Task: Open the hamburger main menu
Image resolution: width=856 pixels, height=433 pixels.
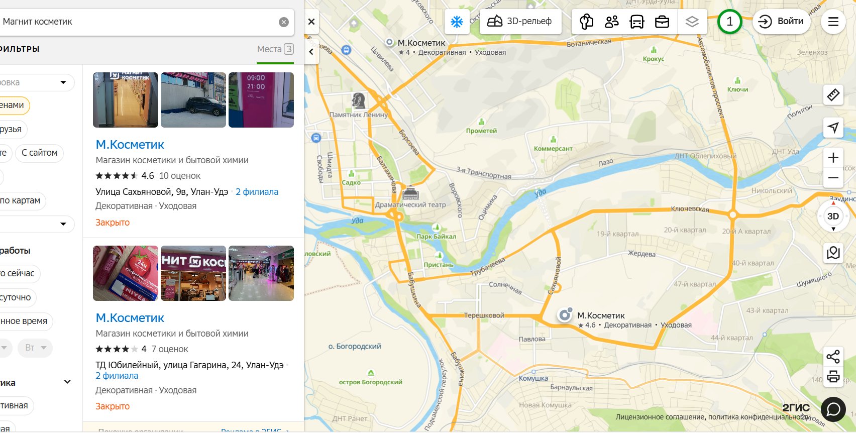Action: pos(833,22)
